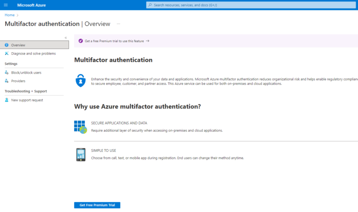Go to Home breadcrumb link

(x=10, y=15)
